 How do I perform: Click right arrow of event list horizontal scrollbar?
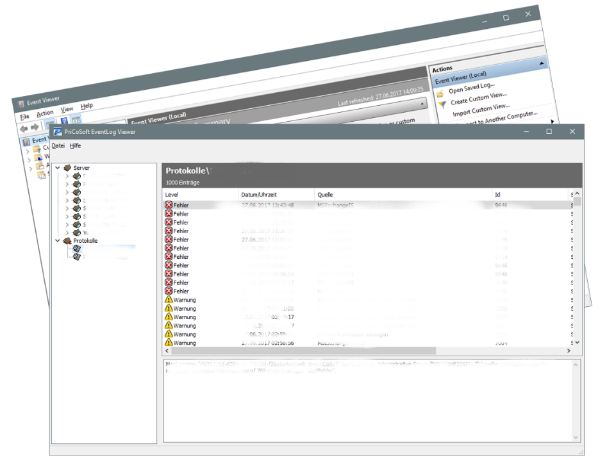[569, 350]
